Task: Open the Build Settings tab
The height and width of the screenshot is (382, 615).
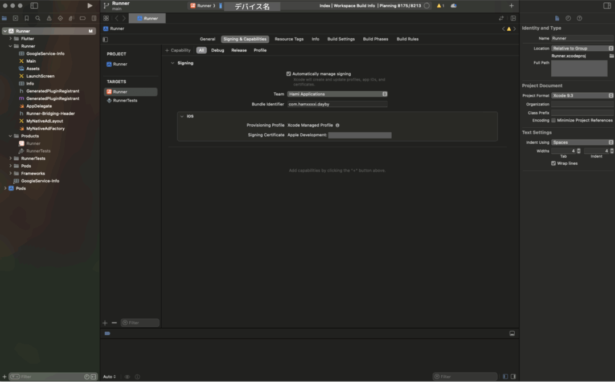Action: coord(341,39)
